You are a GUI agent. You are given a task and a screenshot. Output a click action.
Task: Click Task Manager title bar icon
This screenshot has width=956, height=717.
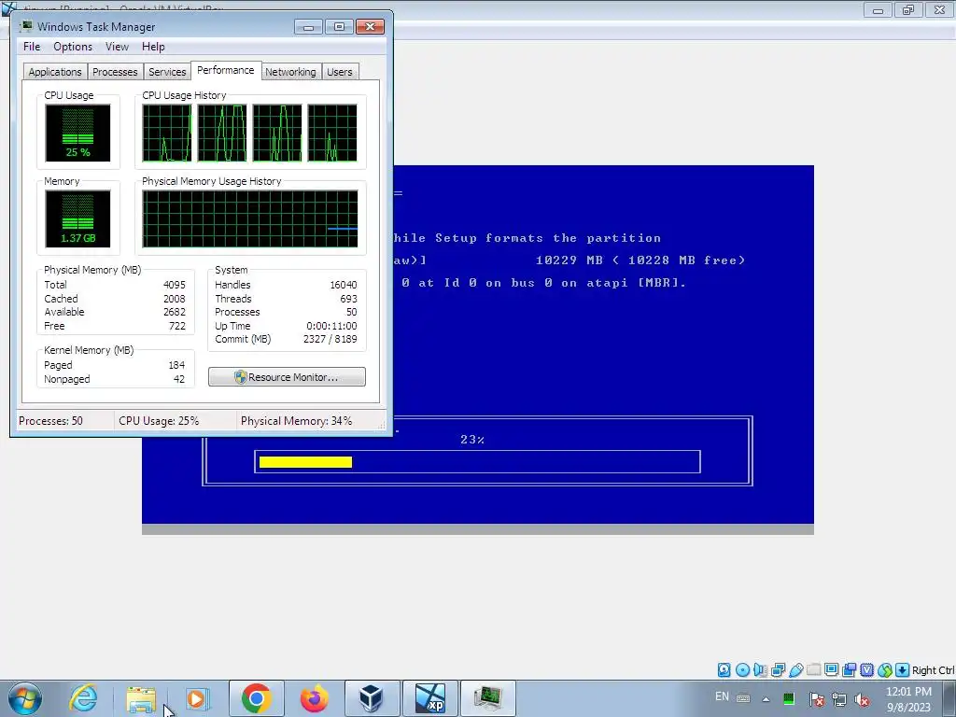[26, 26]
